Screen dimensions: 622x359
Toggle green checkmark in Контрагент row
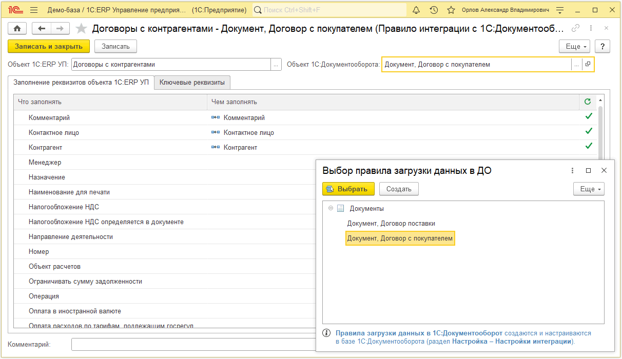[589, 147]
